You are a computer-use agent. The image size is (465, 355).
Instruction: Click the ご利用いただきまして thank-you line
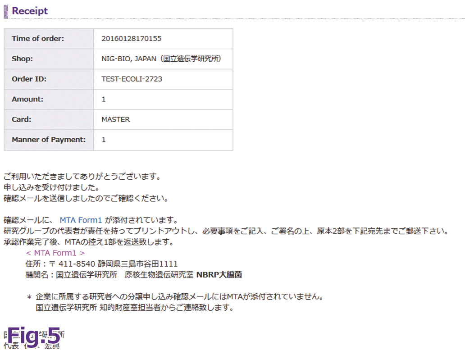pyautogui.click(x=82, y=177)
